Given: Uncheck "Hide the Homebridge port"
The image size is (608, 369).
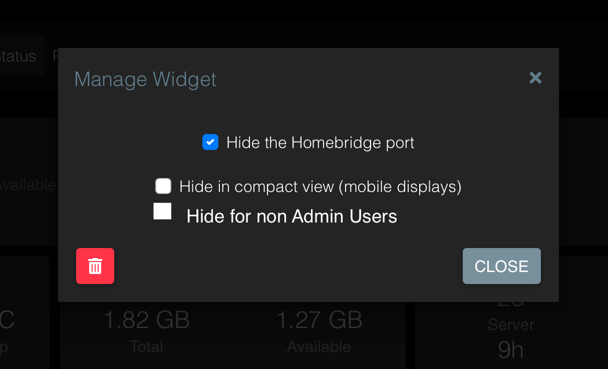Looking at the screenshot, I should (x=210, y=142).
